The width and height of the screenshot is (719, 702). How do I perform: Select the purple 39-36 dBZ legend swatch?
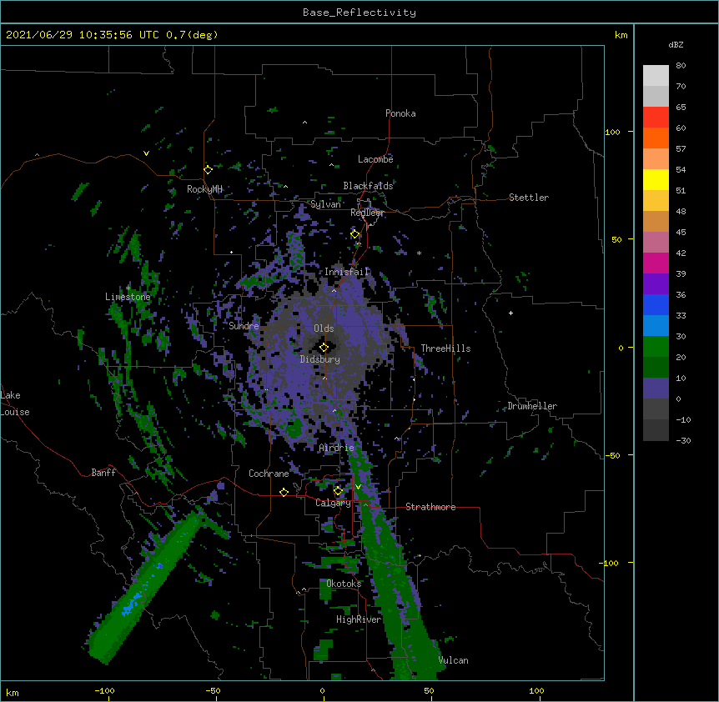656,283
